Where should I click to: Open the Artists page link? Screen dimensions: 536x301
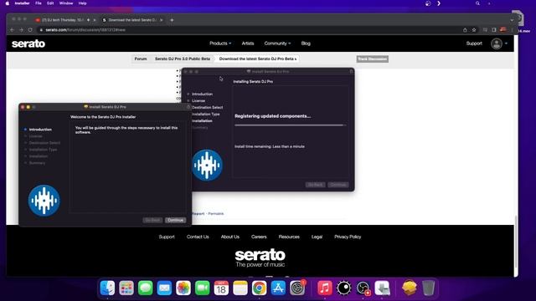pyautogui.click(x=248, y=43)
